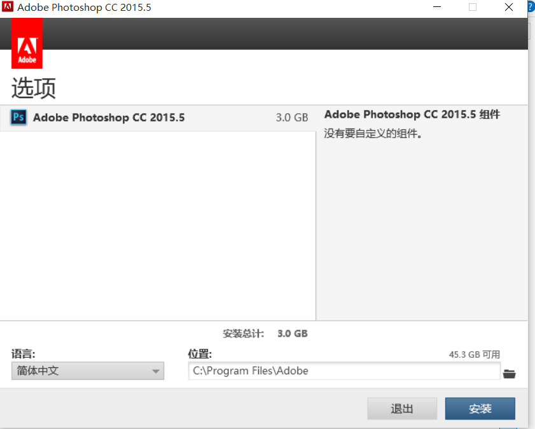Image resolution: width=535 pixels, height=429 pixels.
Task: Click the Photoshop Ps icon in component list
Action: pos(18,117)
